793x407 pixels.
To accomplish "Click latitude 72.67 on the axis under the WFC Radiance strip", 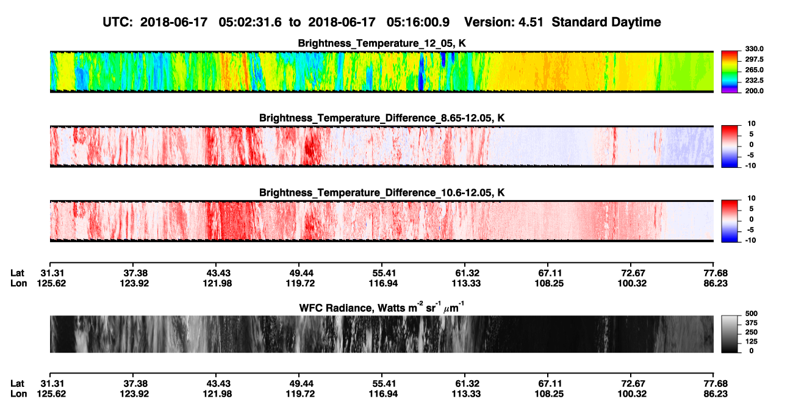I will click(x=633, y=383).
